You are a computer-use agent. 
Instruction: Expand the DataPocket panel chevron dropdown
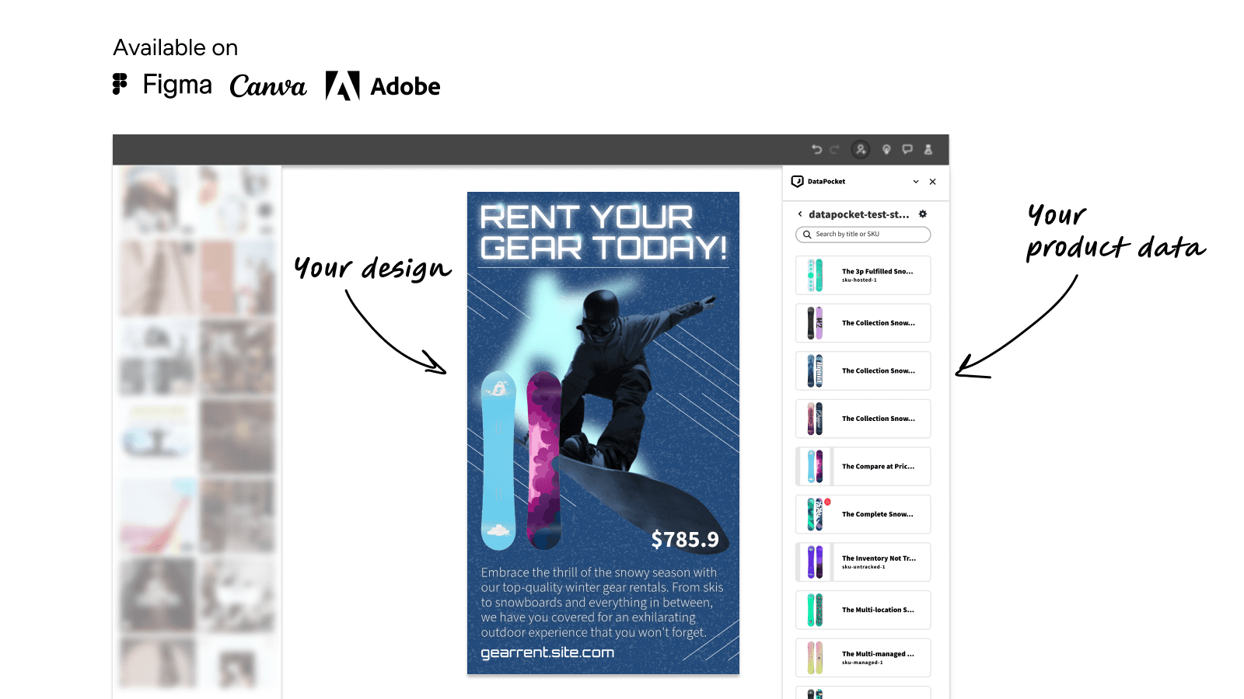coord(916,182)
